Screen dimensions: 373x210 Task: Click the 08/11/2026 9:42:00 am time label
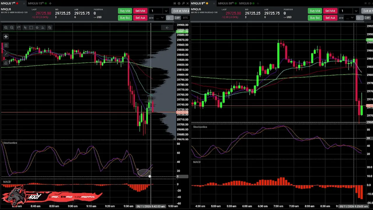[x=150, y=206]
